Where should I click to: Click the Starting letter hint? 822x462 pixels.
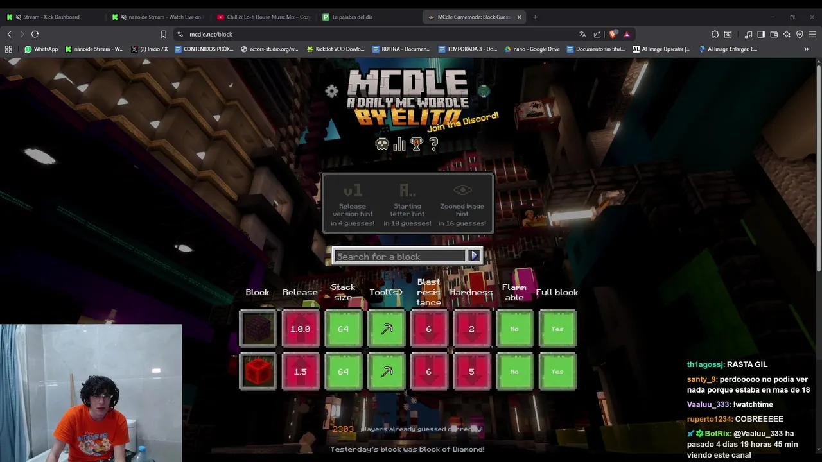click(407, 205)
